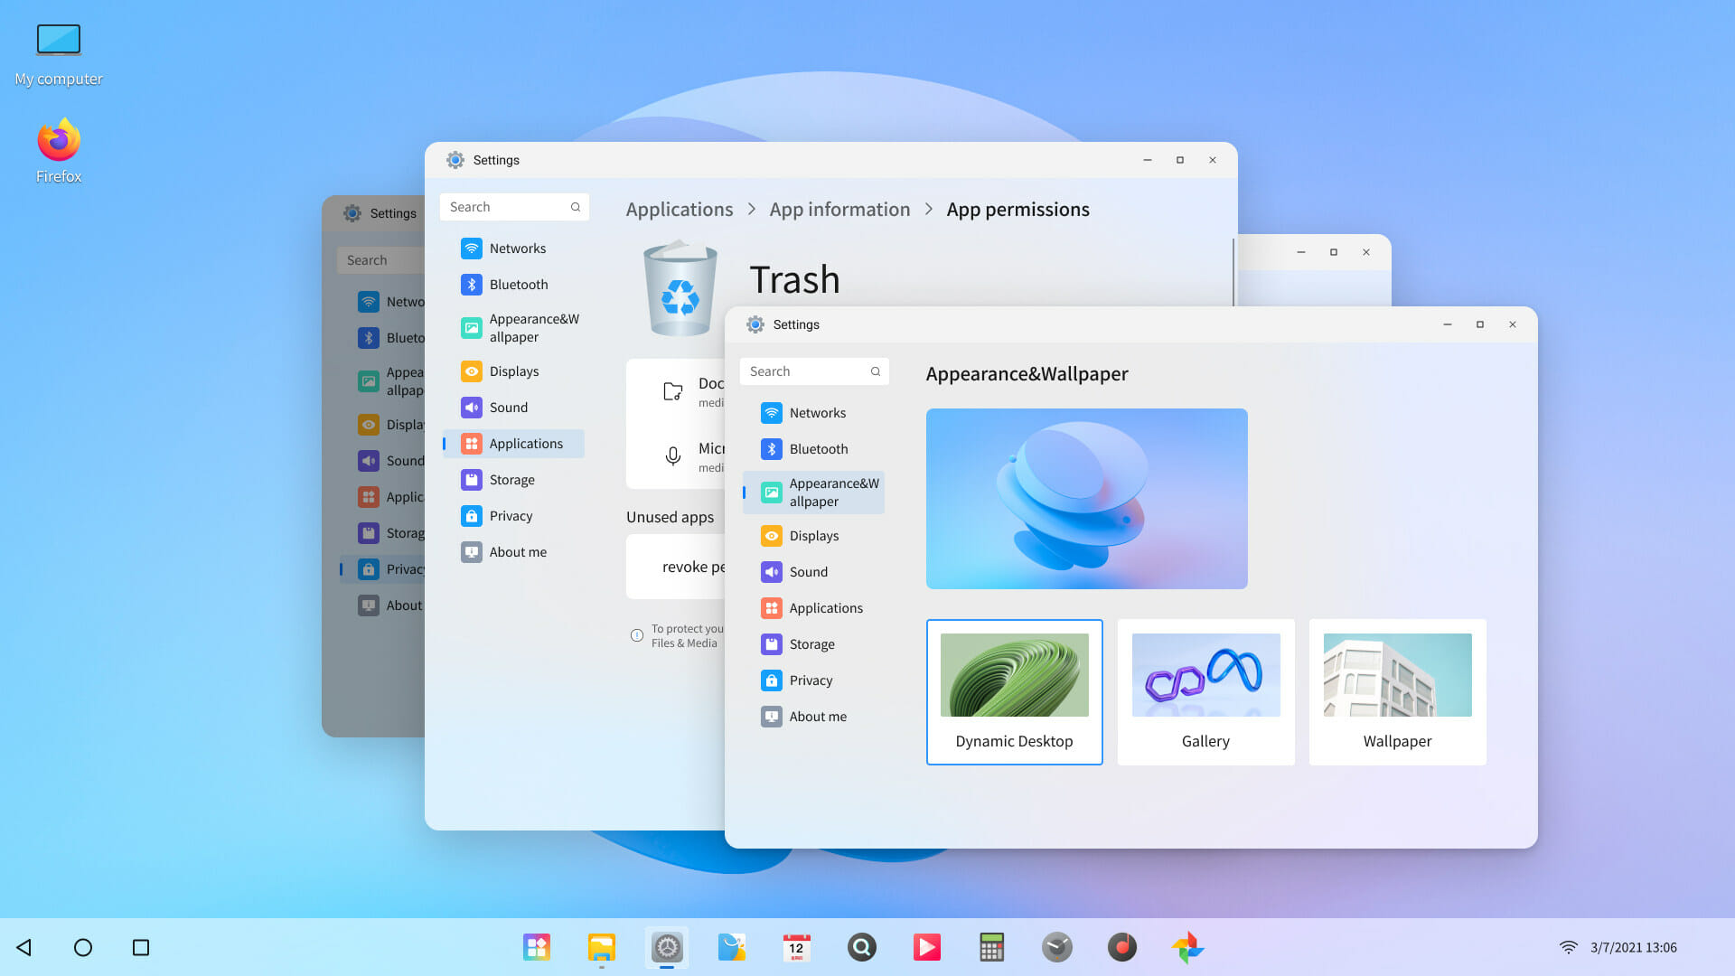Select Applications breadcrumb in navigation
1735x976 pixels.
click(678, 209)
